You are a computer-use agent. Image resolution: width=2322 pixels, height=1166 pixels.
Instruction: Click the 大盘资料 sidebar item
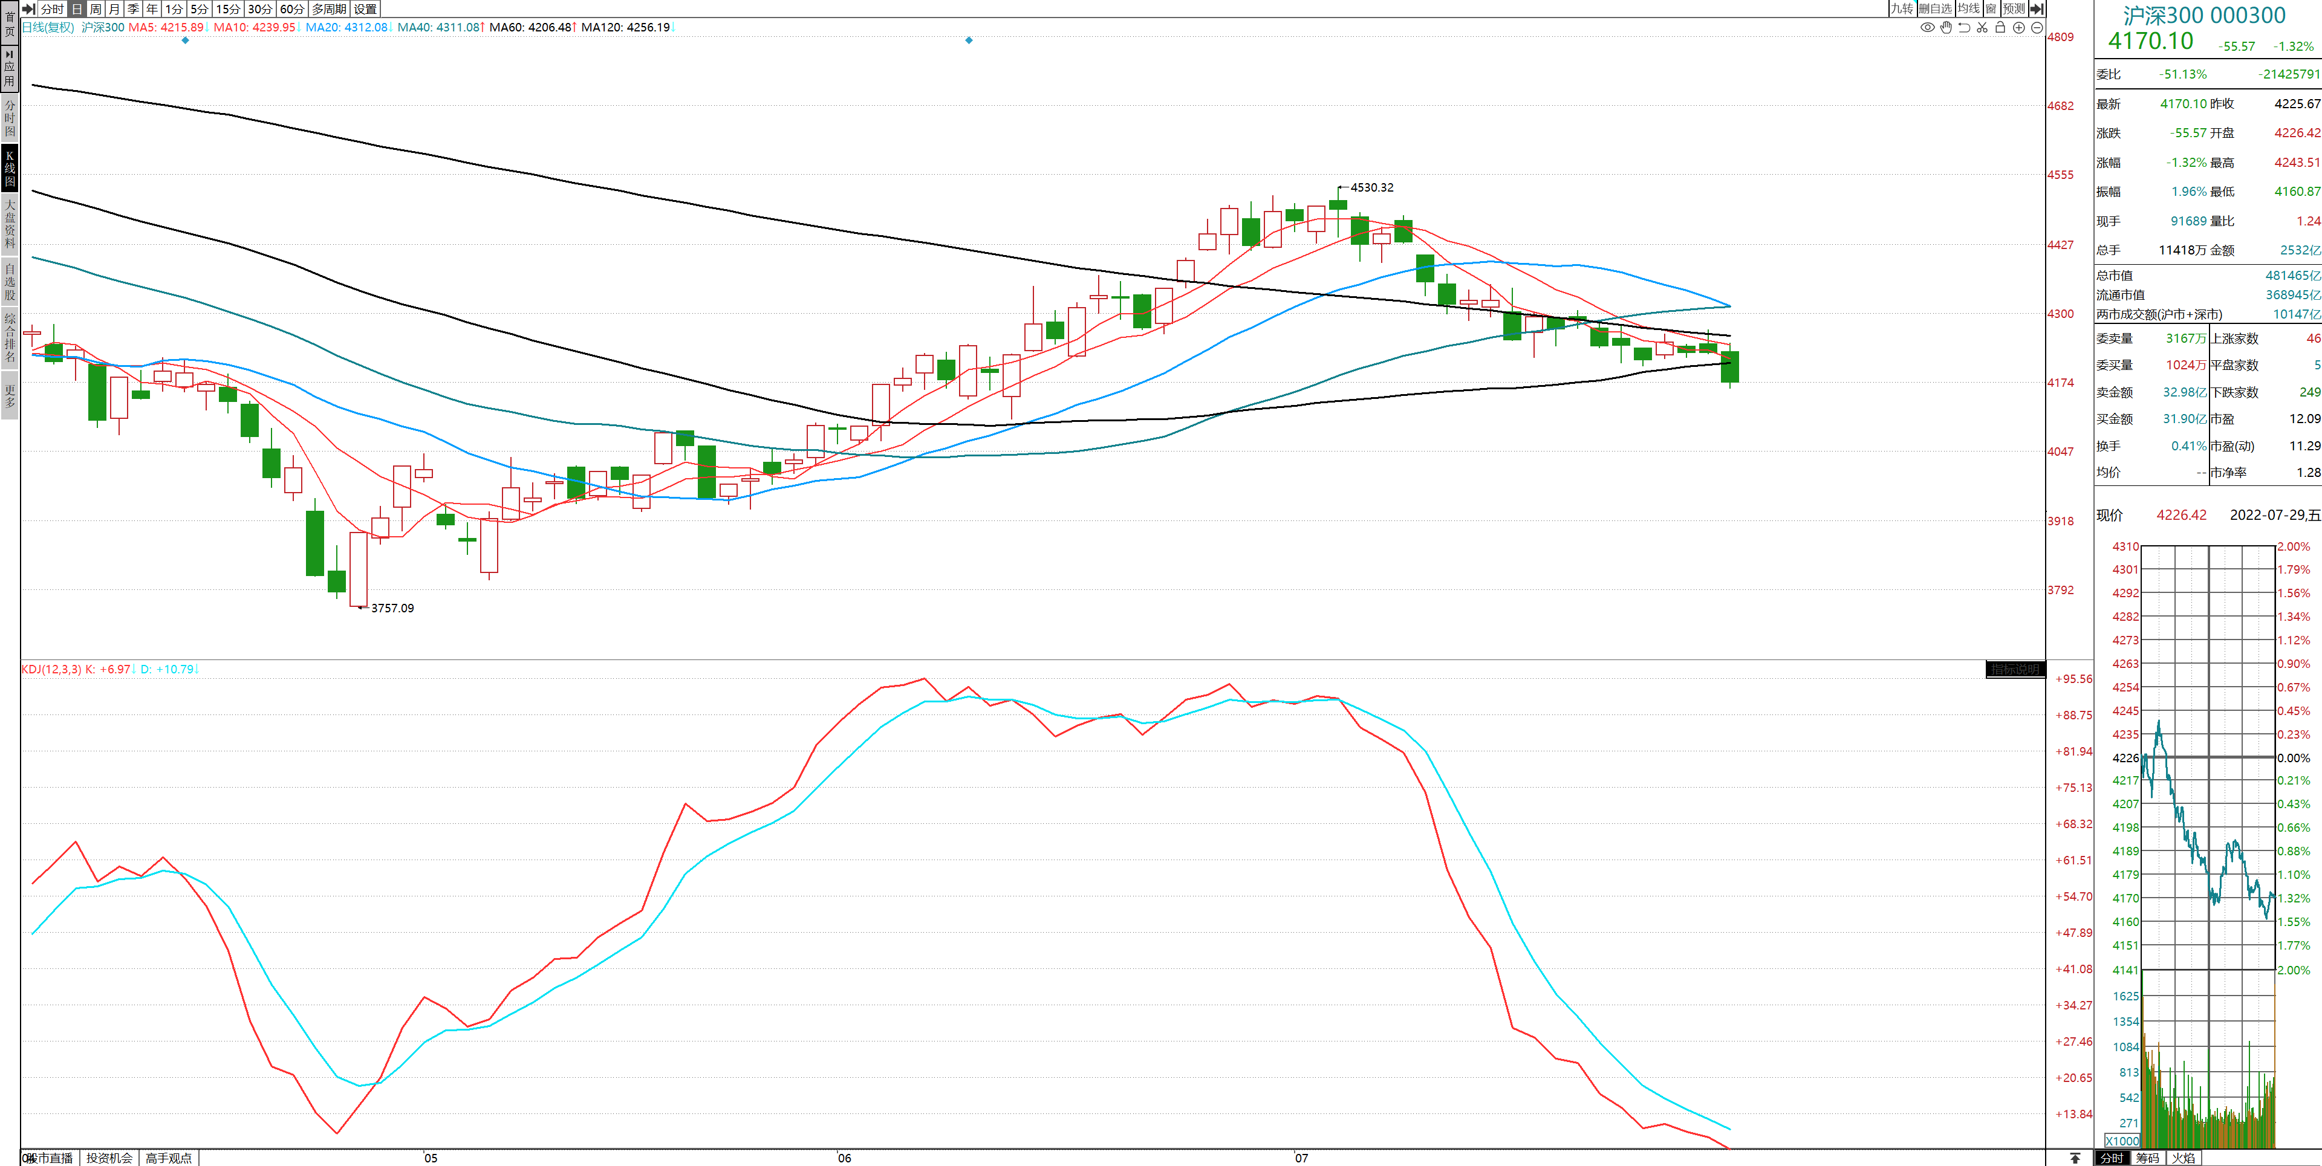click(10, 224)
